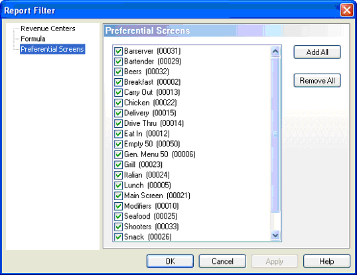Image resolution: width=357 pixels, height=275 pixels.
Task: Toggle the Bartender (00029) checkbox
Action: pyautogui.click(x=118, y=62)
